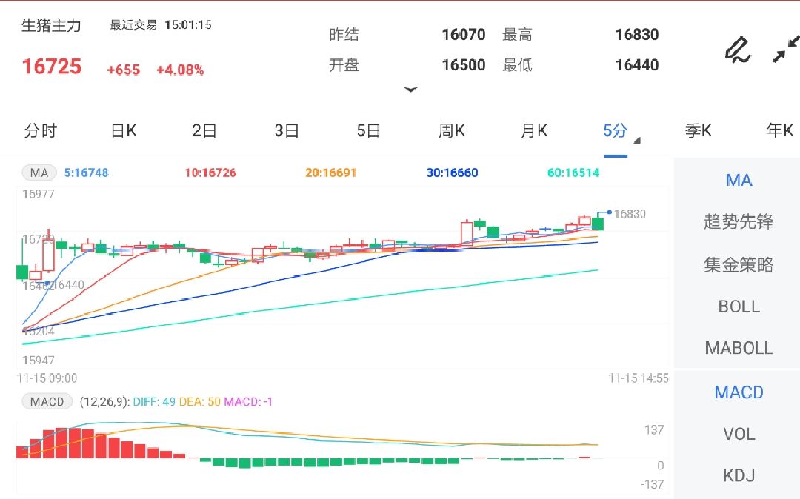Click the 60:16514 moving average value
The width and height of the screenshot is (800, 499).
click(573, 173)
